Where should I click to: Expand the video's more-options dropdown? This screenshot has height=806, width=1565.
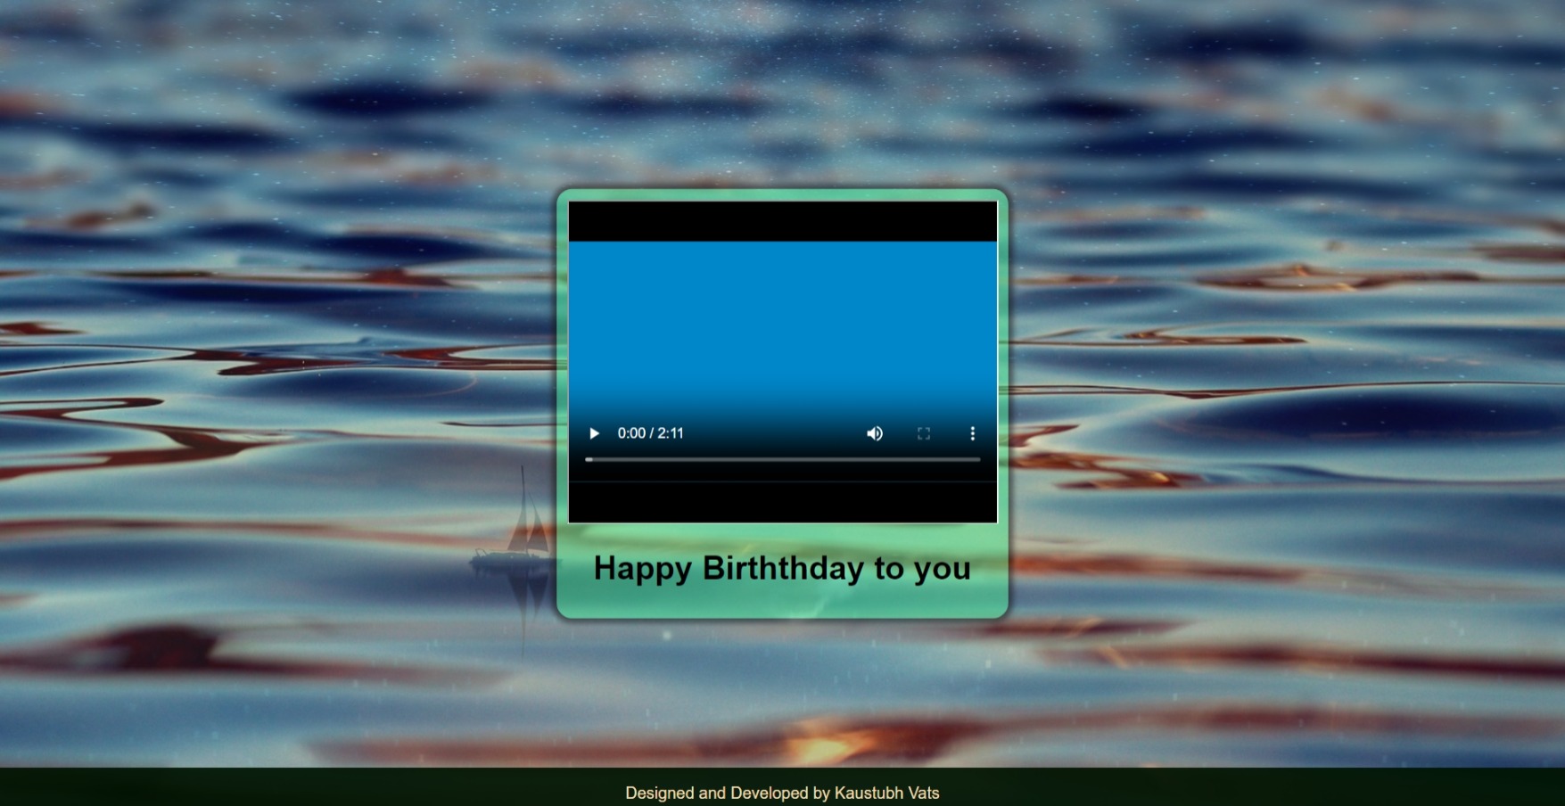pos(972,433)
